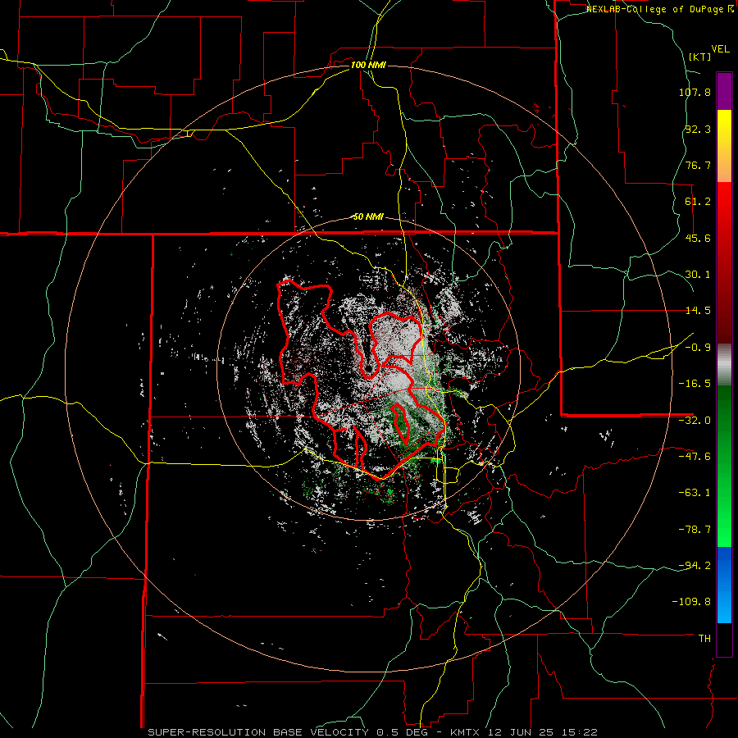The width and height of the screenshot is (738, 738).
Task: Pick the -0.9 velocity label
Action: pyautogui.click(x=698, y=348)
